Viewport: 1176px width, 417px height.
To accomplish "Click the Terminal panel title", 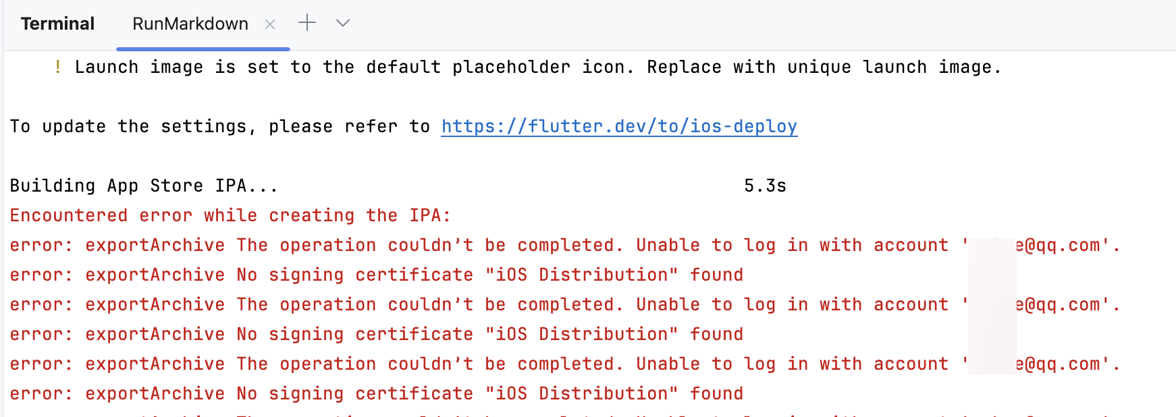I will [x=57, y=24].
